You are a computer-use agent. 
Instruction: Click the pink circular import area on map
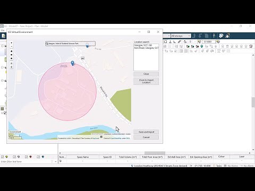(x=67, y=92)
